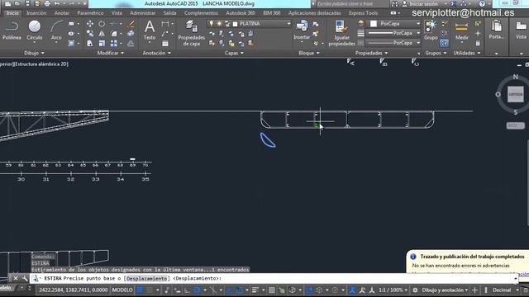Expand the Dibujo panel
Screen dimensions: 529x297
click(35, 53)
